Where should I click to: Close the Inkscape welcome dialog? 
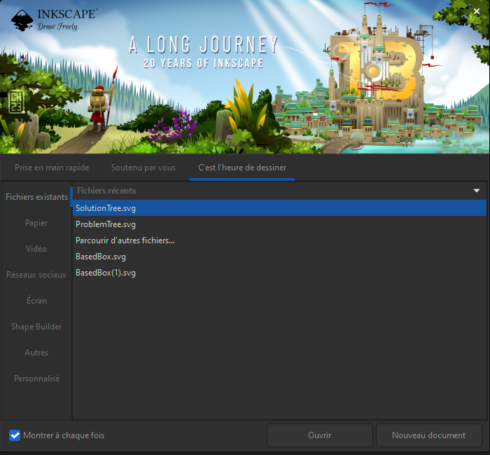point(476,11)
